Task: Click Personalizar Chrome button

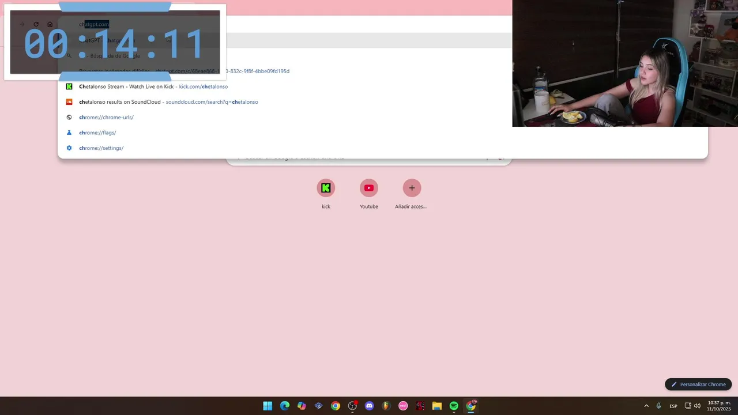Action: [698, 384]
